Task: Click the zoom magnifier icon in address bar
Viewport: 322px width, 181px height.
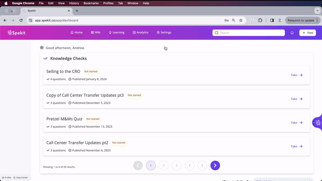Action: click(x=233, y=20)
